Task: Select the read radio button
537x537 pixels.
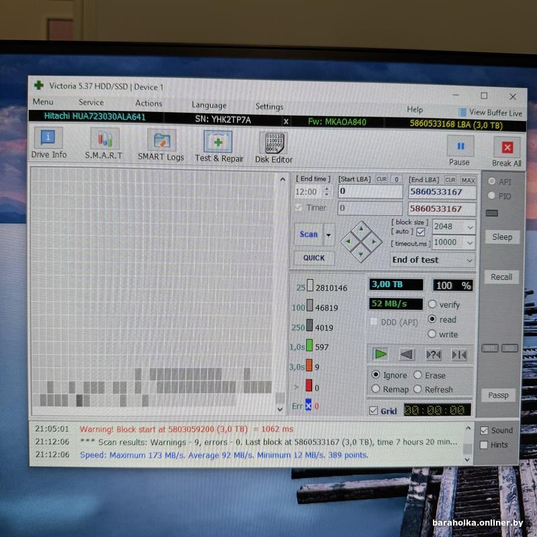Action: point(432,319)
